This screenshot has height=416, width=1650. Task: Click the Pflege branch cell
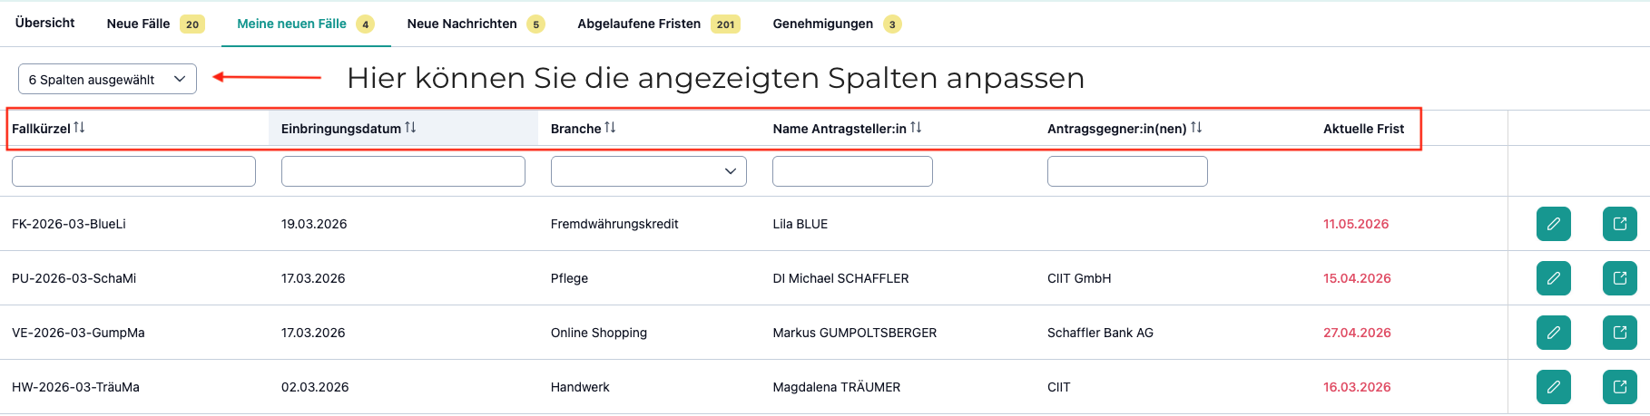point(569,278)
